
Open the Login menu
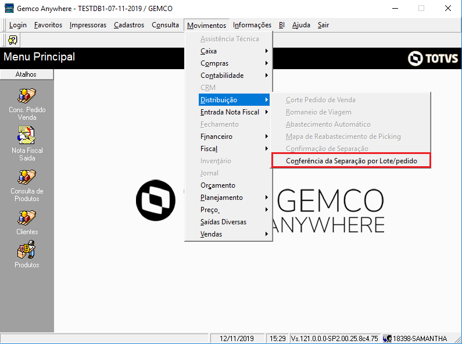pyautogui.click(x=18, y=25)
